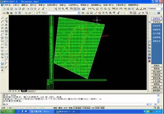
Task: Select the text tool marked A
Action: click(x=2, y=70)
